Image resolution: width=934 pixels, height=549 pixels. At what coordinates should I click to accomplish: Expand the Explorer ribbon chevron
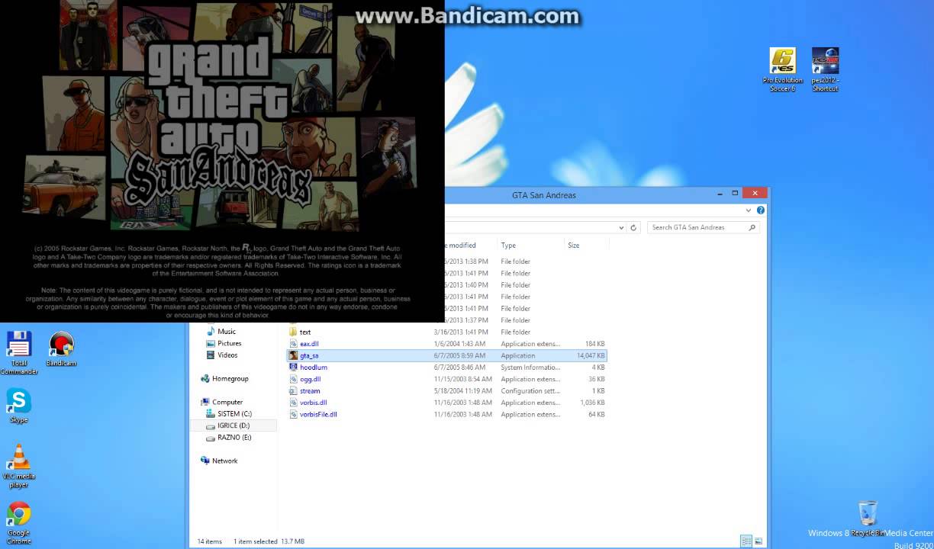[749, 210]
